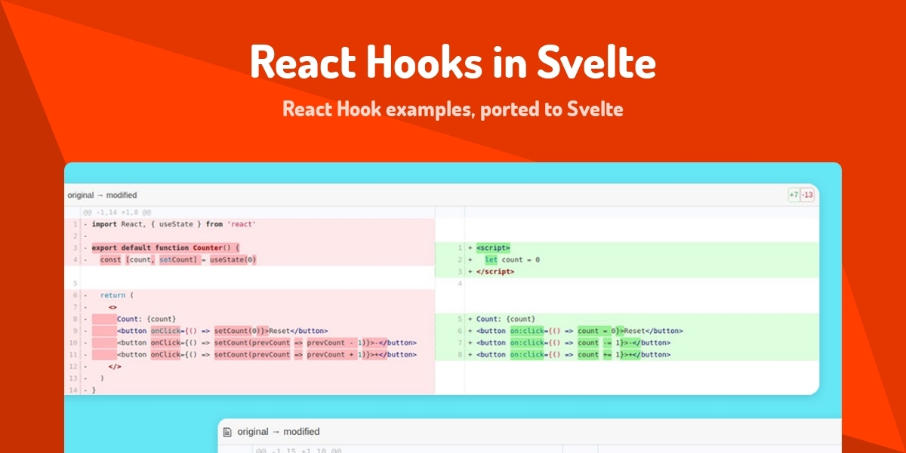Click the React Hook examples subtitle link

point(452,108)
